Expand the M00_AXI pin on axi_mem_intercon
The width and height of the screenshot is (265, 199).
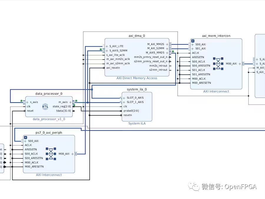239,63
